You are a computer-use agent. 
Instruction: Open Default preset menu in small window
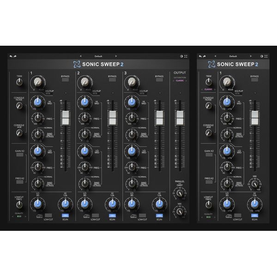233,56
